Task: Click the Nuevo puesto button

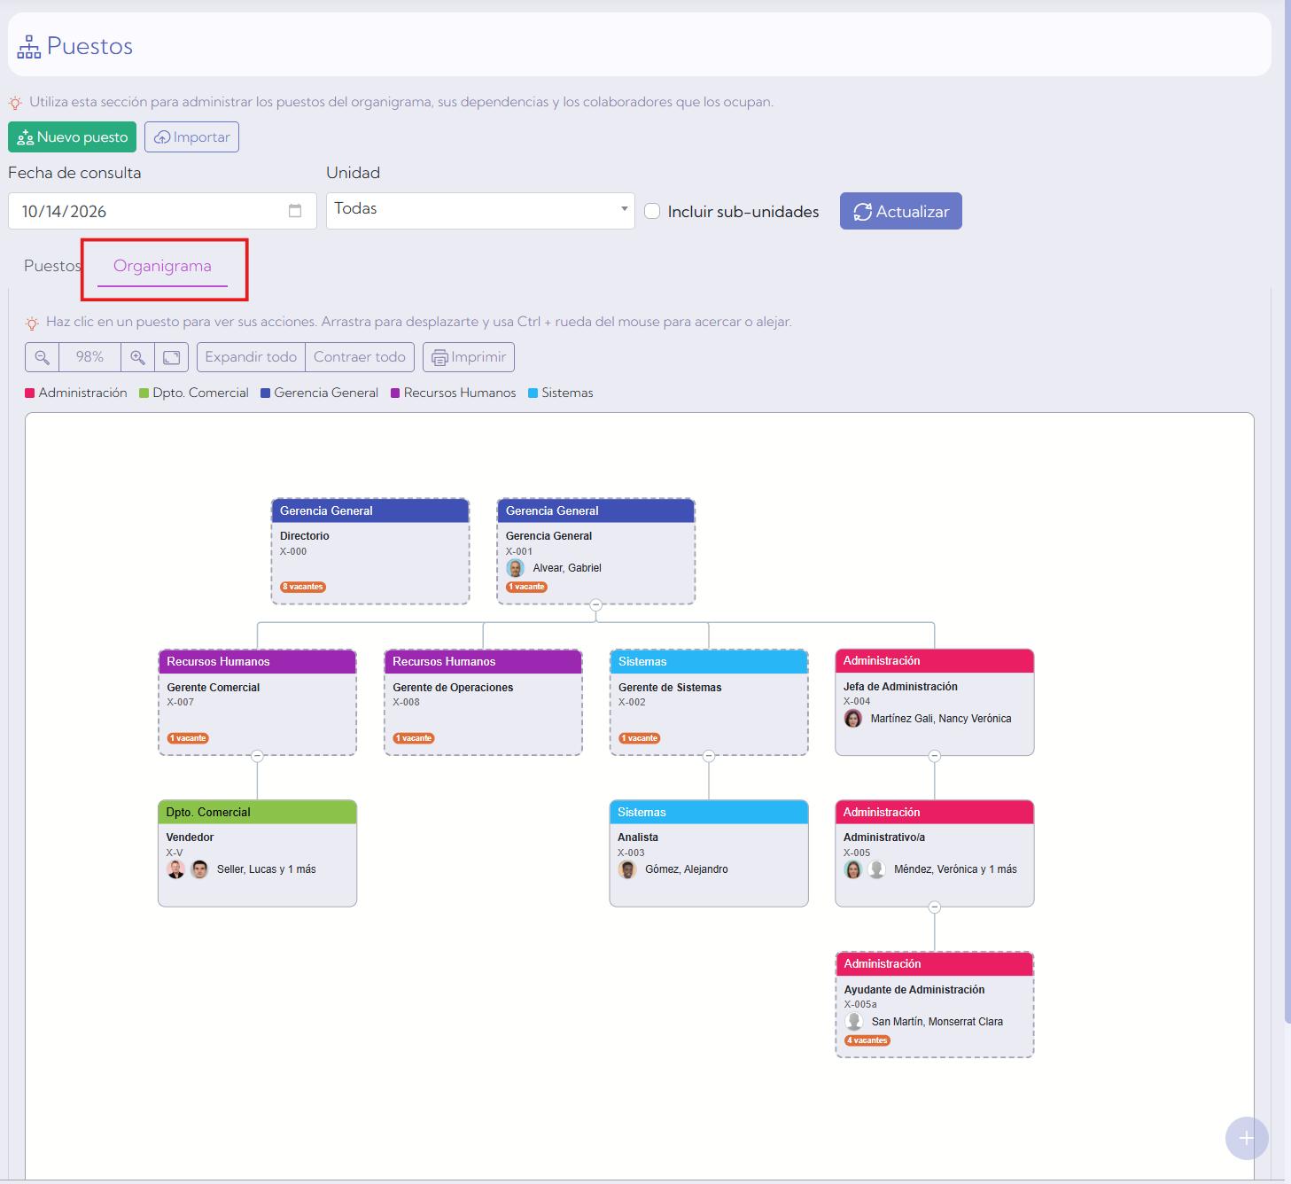Action: tap(73, 136)
